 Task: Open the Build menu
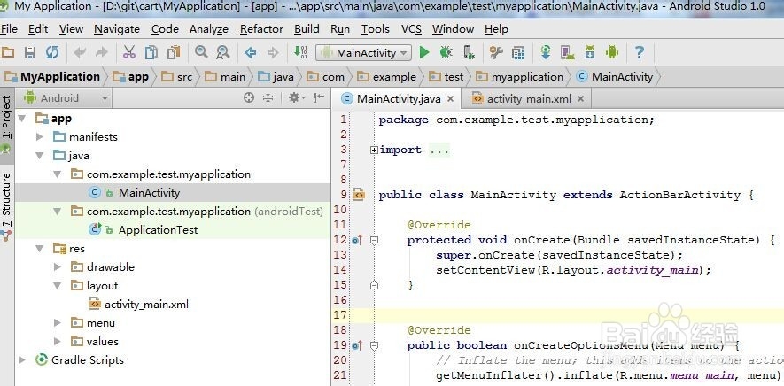point(307,29)
